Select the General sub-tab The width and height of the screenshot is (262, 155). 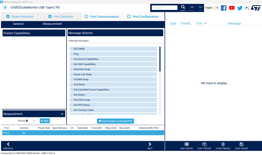click(x=18, y=24)
